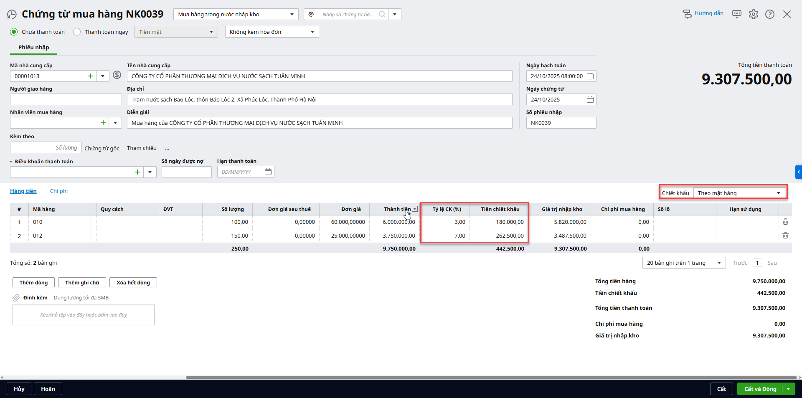This screenshot has height=398, width=802.
Task: Open Chiết khấu Theo mặt hàng dropdown
Action: [739, 193]
